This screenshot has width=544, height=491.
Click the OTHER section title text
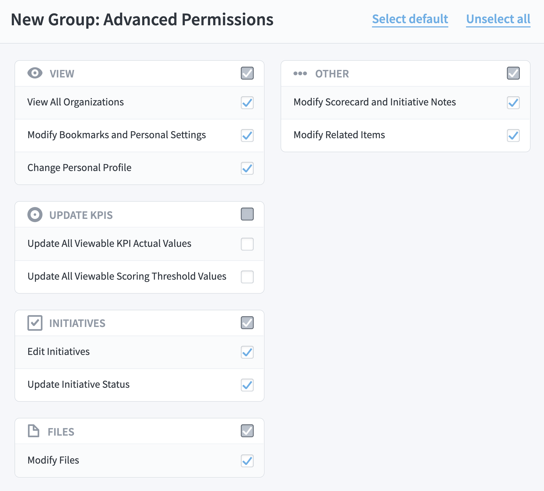click(x=332, y=74)
